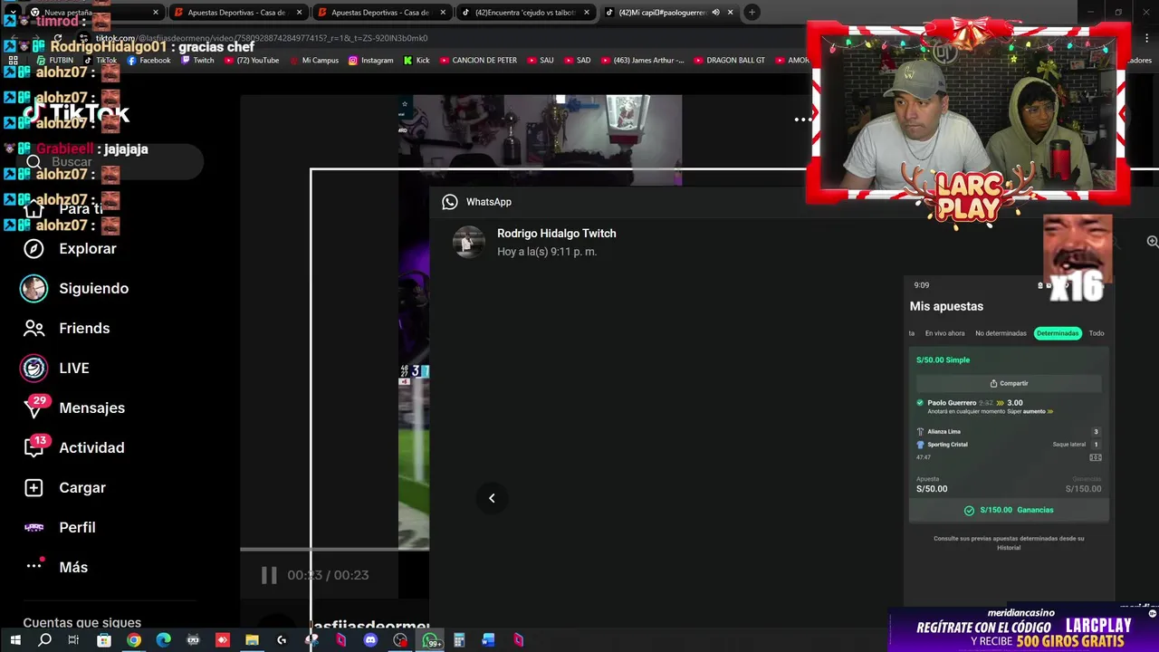
Task: Switch to the Encuentra 'cejudo vs talbott' tab
Action: pos(524,13)
